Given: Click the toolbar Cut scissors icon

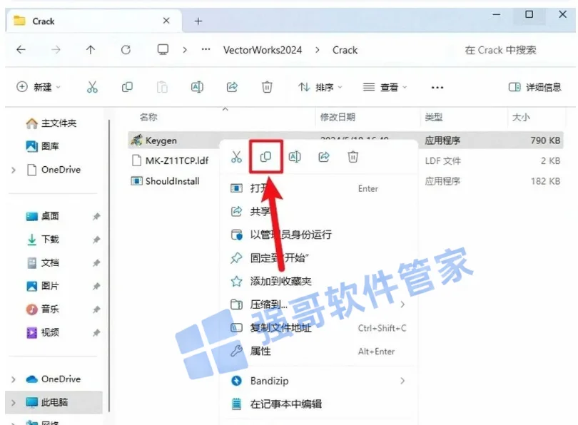Looking at the screenshot, I should [x=92, y=87].
